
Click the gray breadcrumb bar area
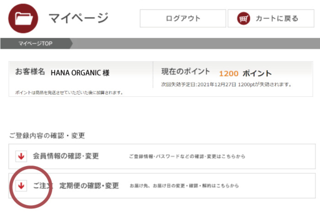pos(196,43)
